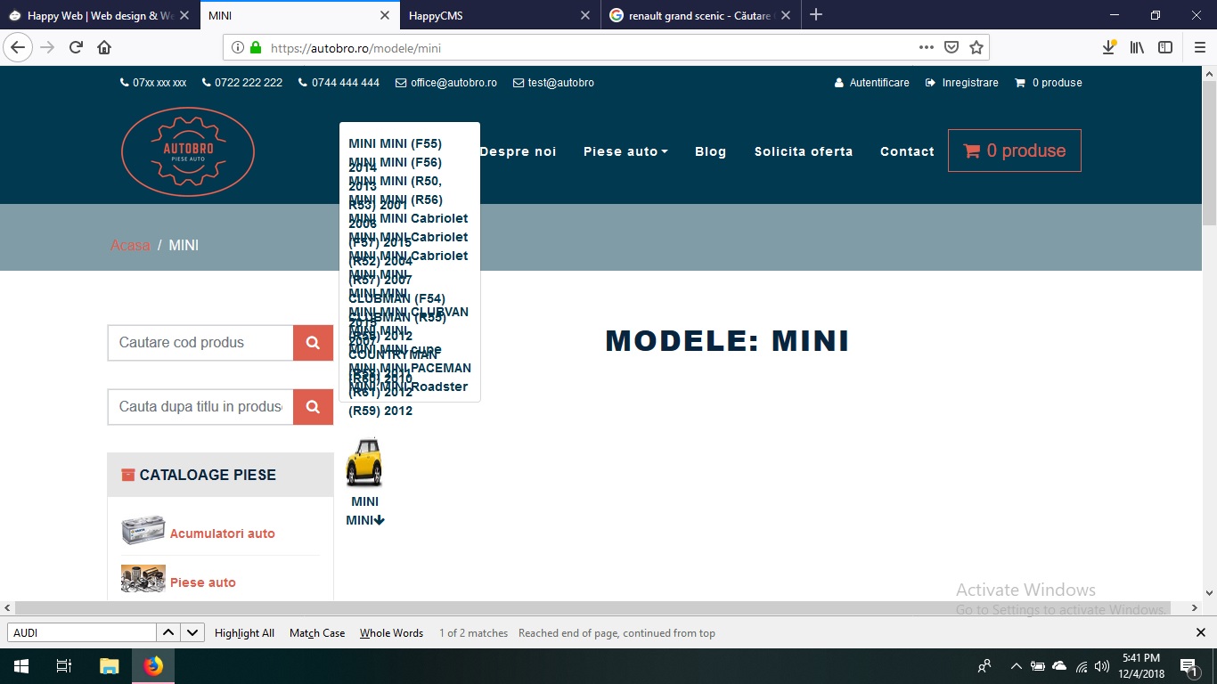This screenshot has height=684, width=1217.
Task: Click the volume speaker tray icon
Action: 1102,666
